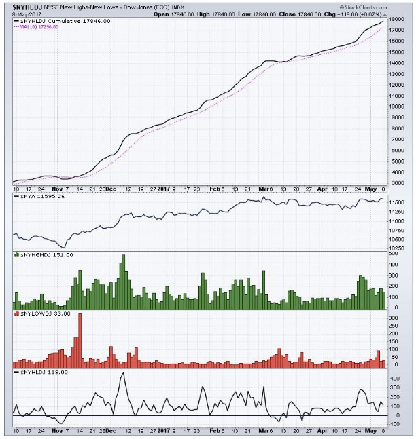Click the 'Low 17846.00' value
This screenshot has width=416, height=439.
point(257,14)
